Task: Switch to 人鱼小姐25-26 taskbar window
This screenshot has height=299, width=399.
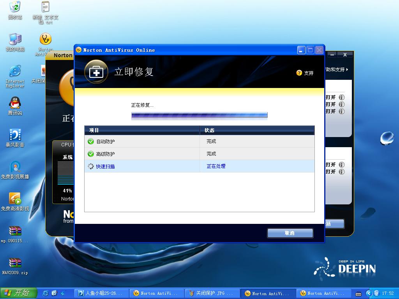Action: [102, 294]
